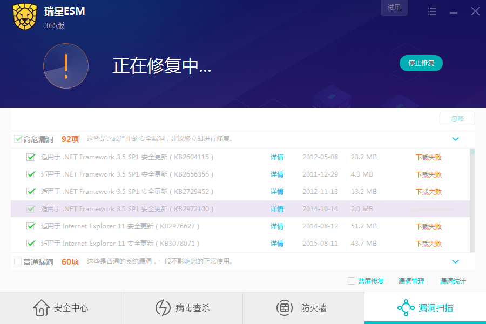Stop repair with 停止修复 button
This screenshot has width=486, height=324.
pyautogui.click(x=421, y=63)
